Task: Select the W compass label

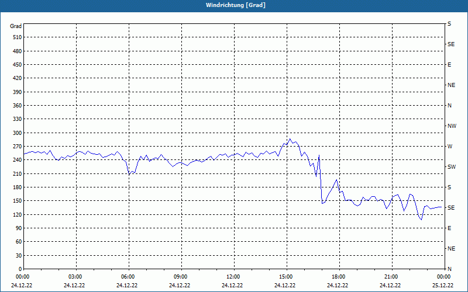Action: [450, 147]
